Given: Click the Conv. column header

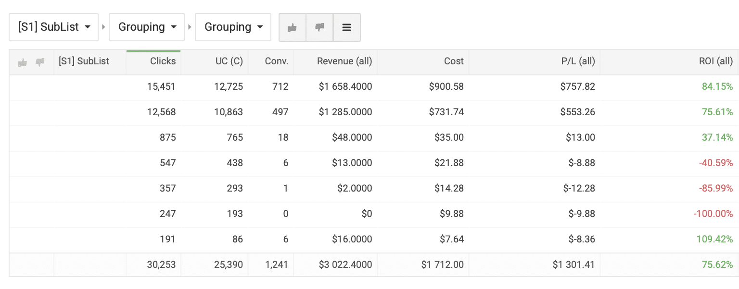Looking at the screenshot, I should pyautogui.click(x=276, y=61).
